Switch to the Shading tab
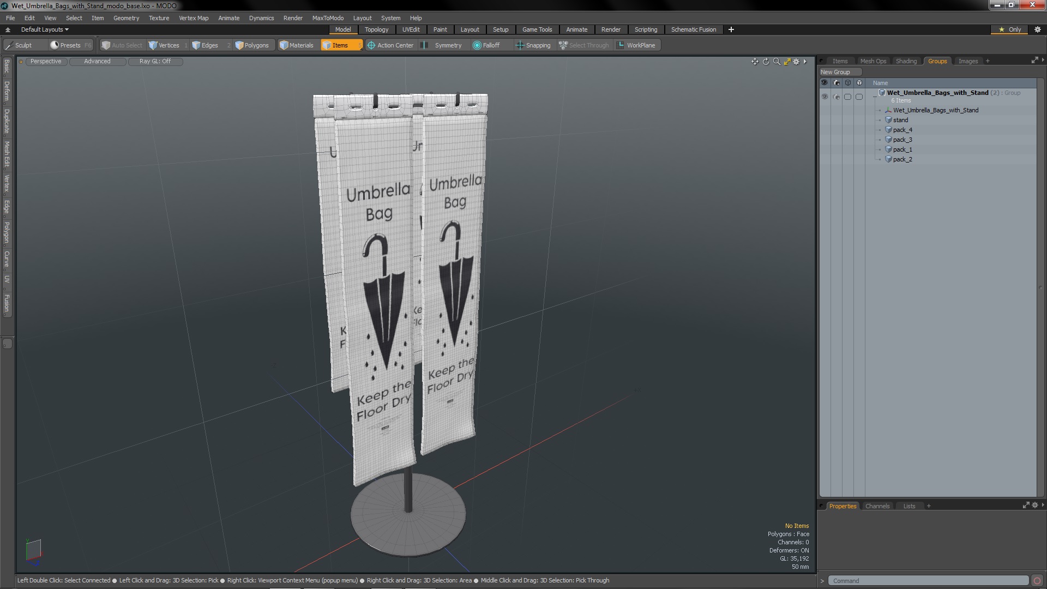Image resolution: width=1047 pixels, height=589 pixels. [906, 61]
